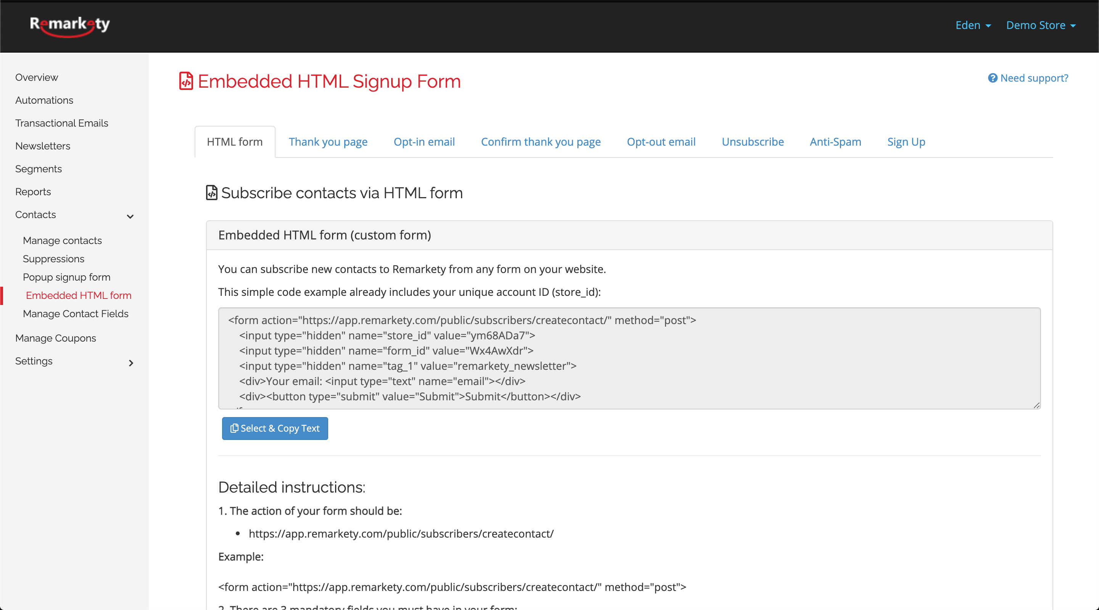Switch to the Thank you page tab

tap(328, 141)
